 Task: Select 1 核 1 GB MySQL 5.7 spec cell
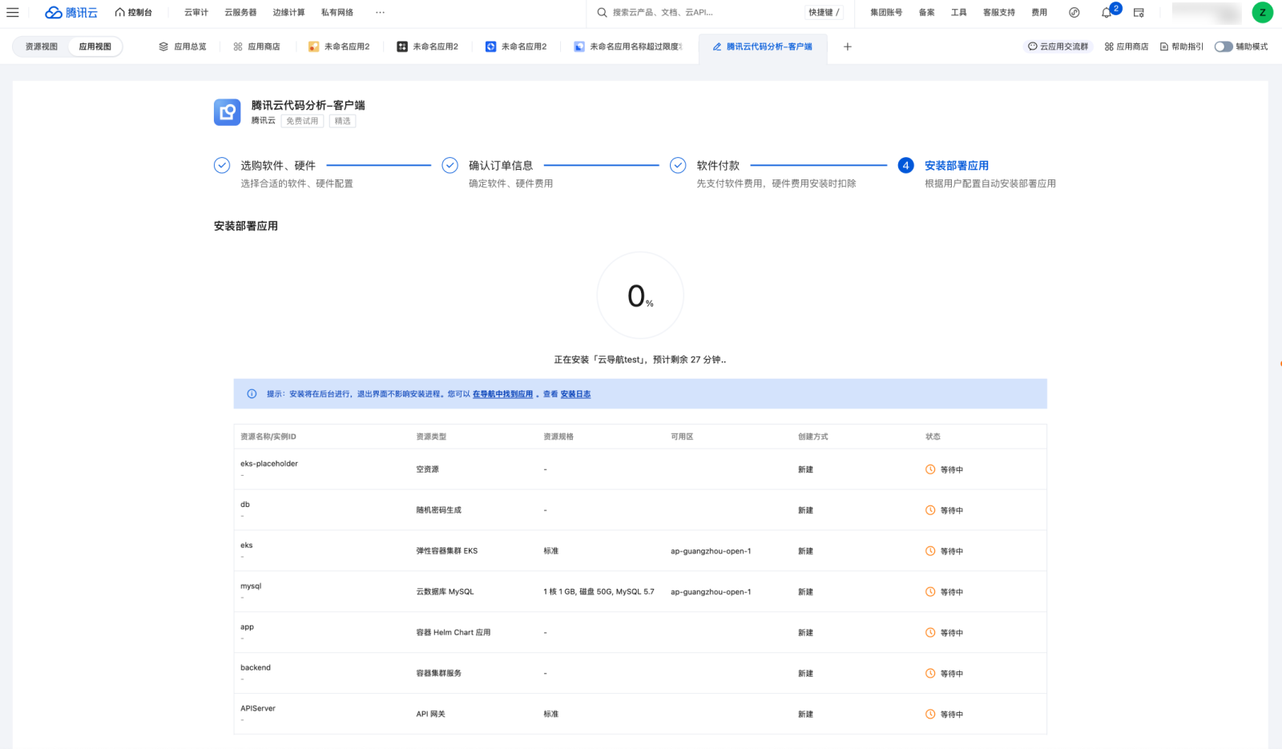coord(599,592)
